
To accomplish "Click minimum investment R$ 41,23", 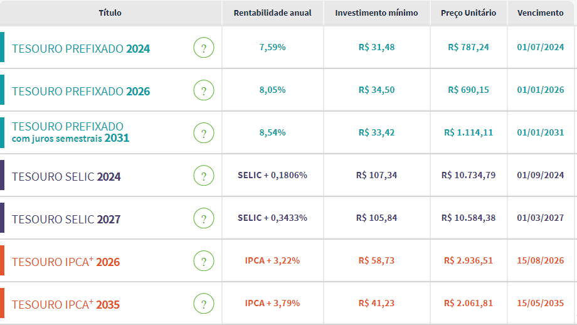I will (x=376, y=303).
